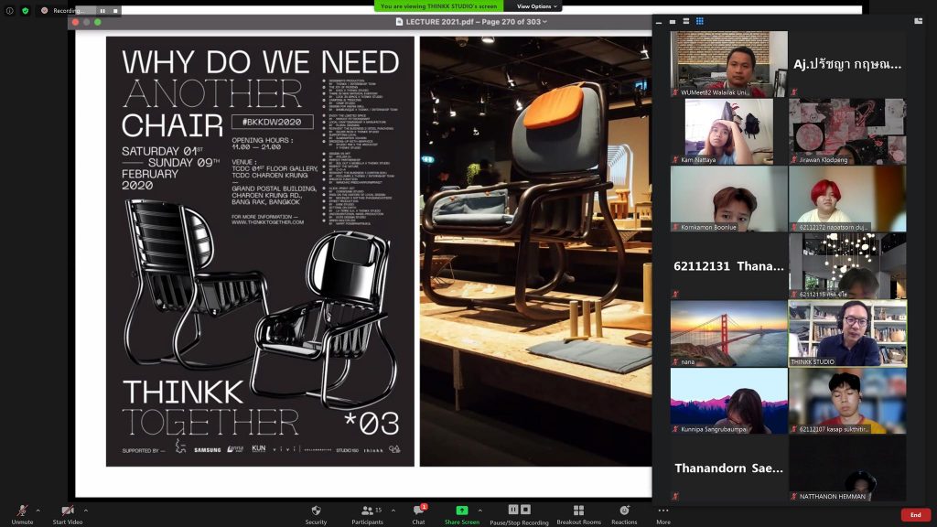Expand audio options arrow beside Unmute
937x527 pixels.
(x=38, y=511)
